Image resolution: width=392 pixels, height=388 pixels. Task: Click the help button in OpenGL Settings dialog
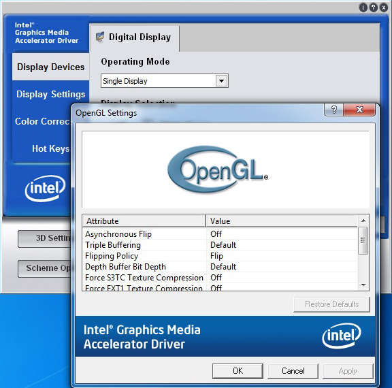(x=333, y=110)
